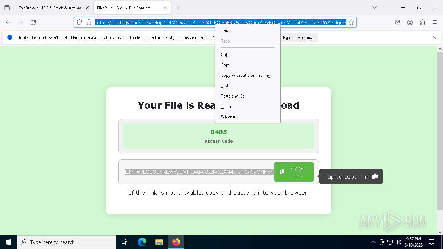Reload the current page
Image resolution: width=443 pixels, height=249 pixels.
pos(33,22)
